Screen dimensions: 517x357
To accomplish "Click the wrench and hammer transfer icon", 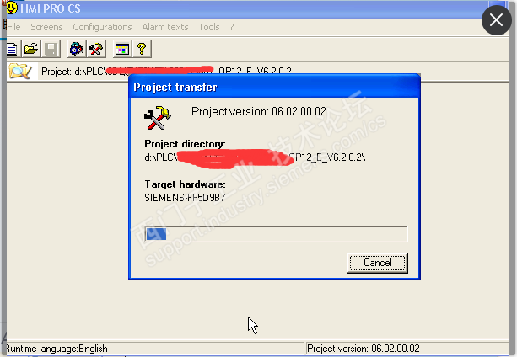I will point(96,49).
